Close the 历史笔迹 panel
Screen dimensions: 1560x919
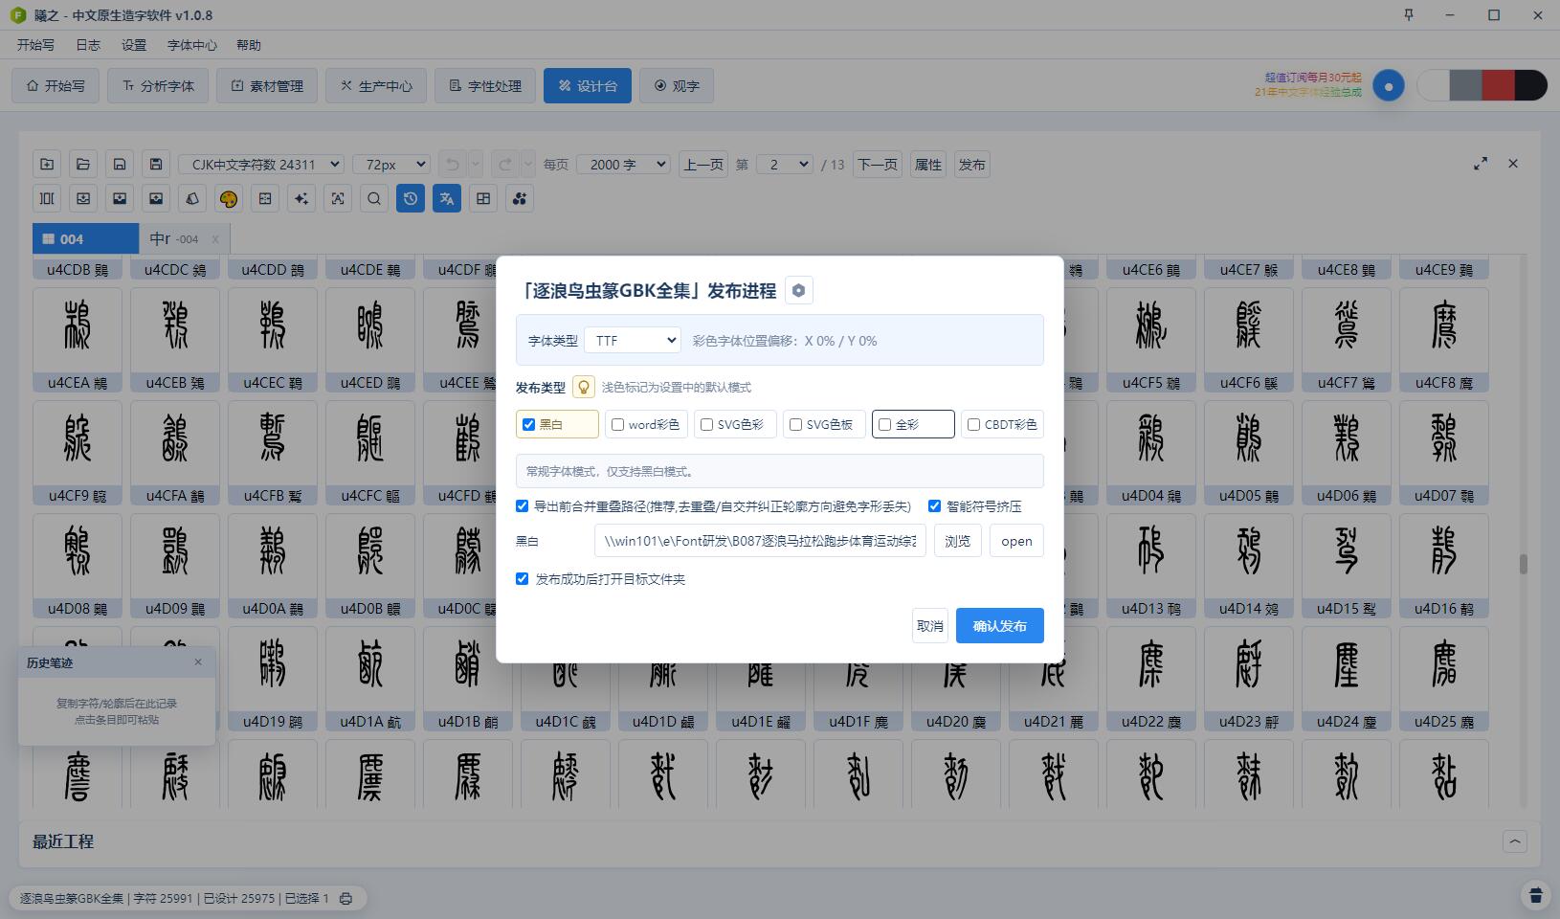[198, 661]
